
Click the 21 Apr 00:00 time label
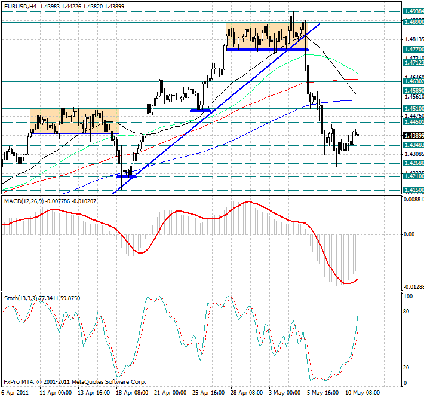170,392
